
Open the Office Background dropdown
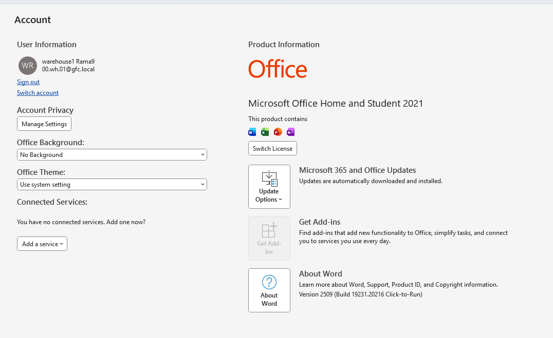[112, 155]
